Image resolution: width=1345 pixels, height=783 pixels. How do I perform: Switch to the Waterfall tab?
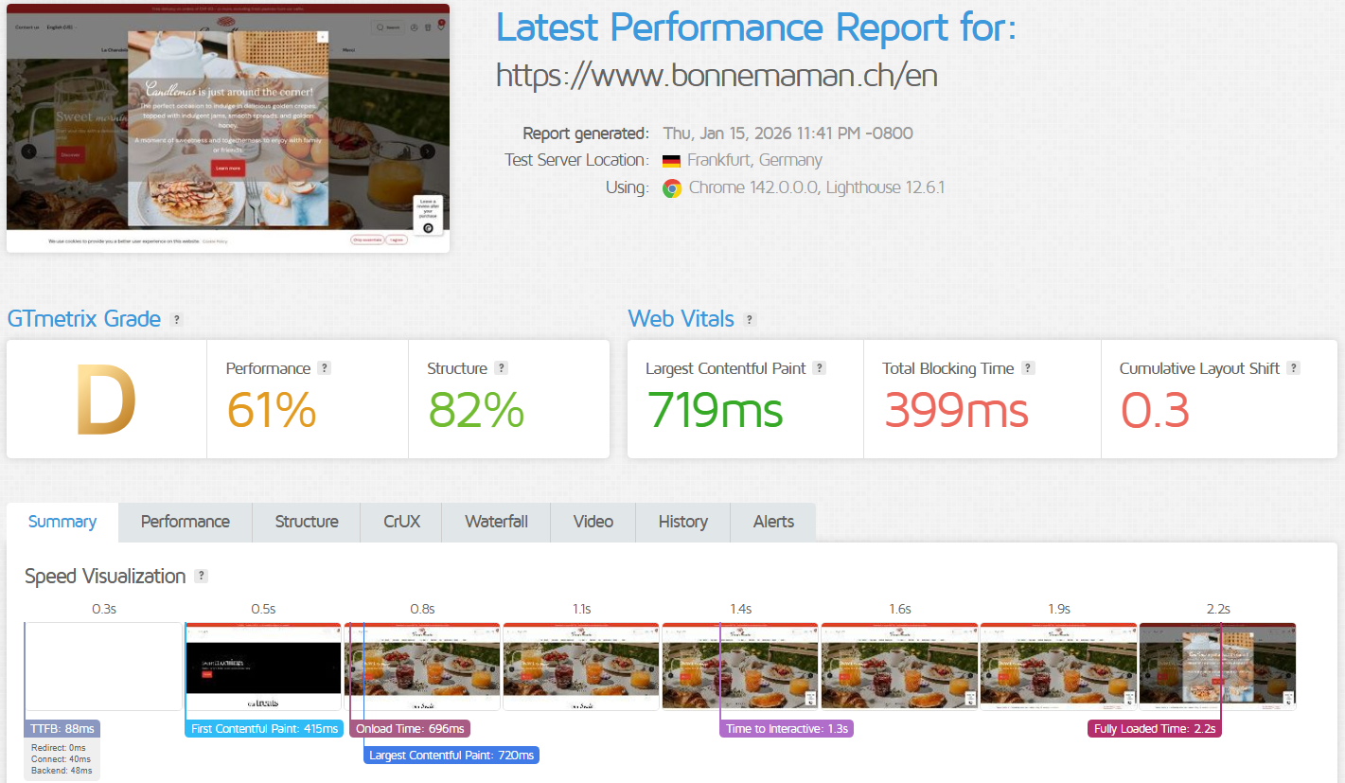coord(497,522)
